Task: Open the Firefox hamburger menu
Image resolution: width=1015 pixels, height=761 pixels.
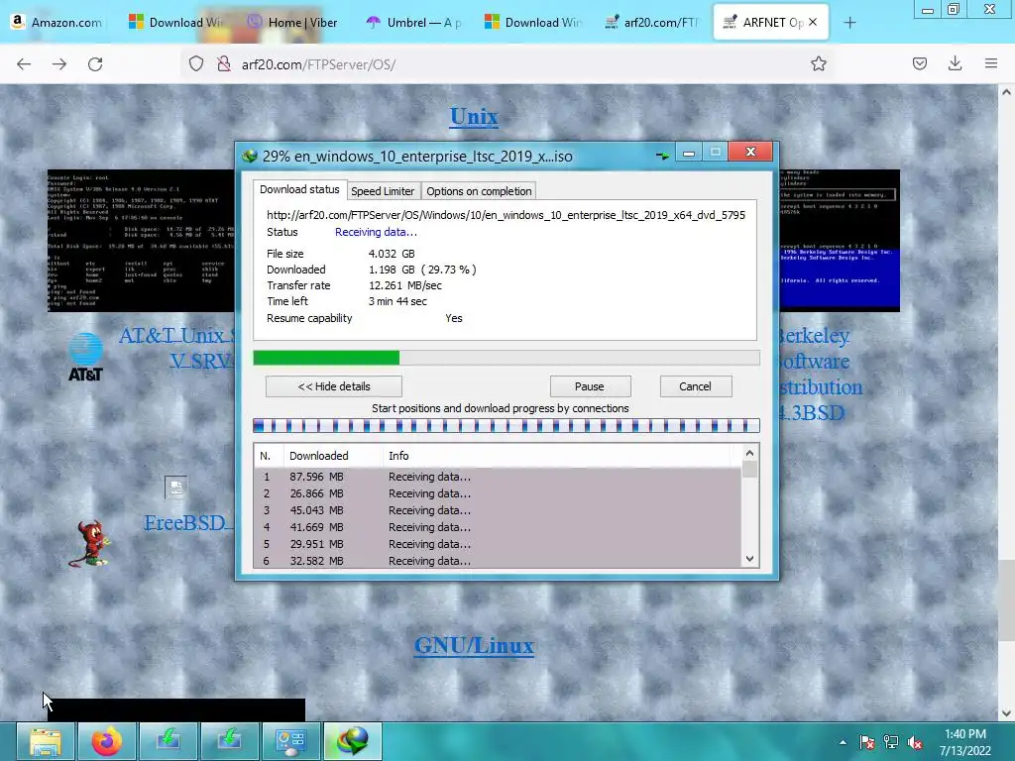Action: point(990,63)
